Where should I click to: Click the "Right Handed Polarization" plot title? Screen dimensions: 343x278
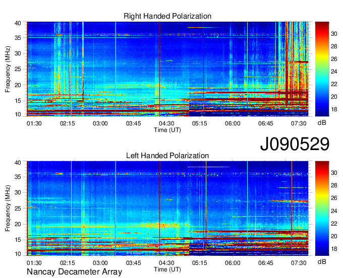click(167, 16)
